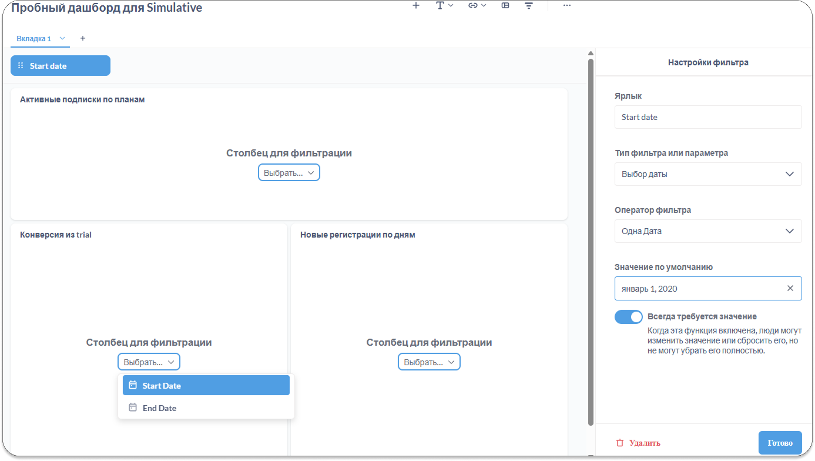Click "Удалить" to delete the filter

pos(638,443)
